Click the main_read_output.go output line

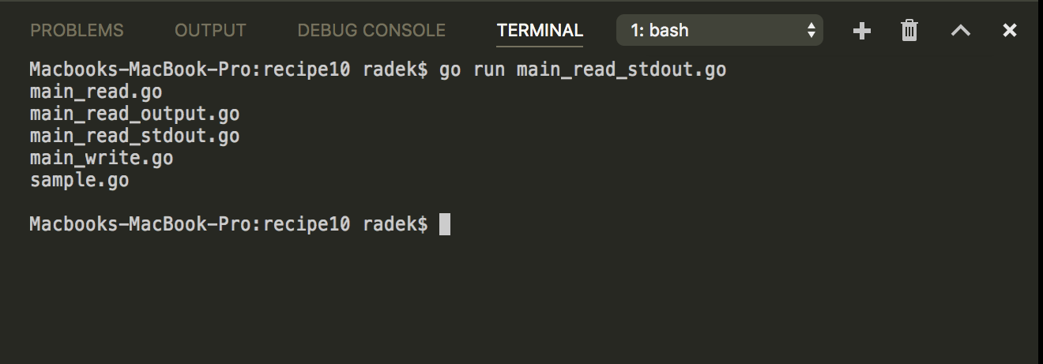click(x=134, y=114)
